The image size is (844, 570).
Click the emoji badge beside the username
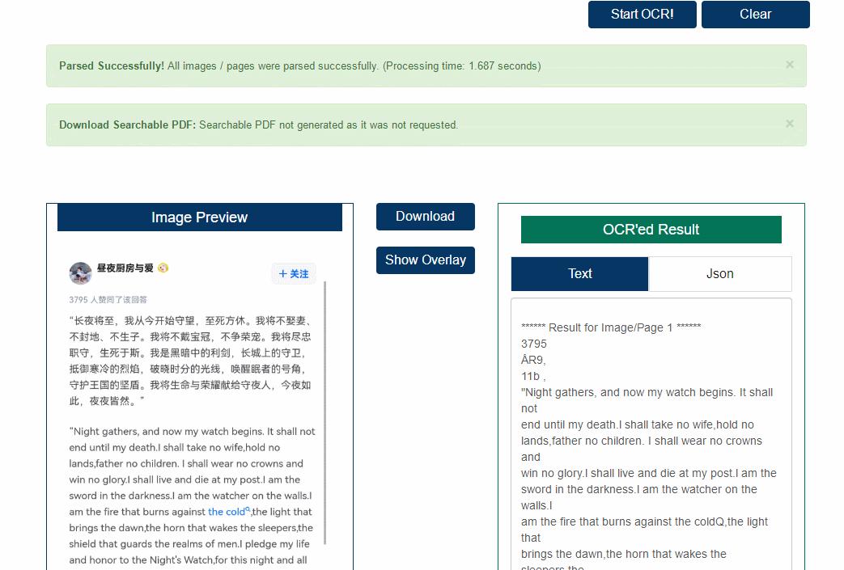(163, 268)
